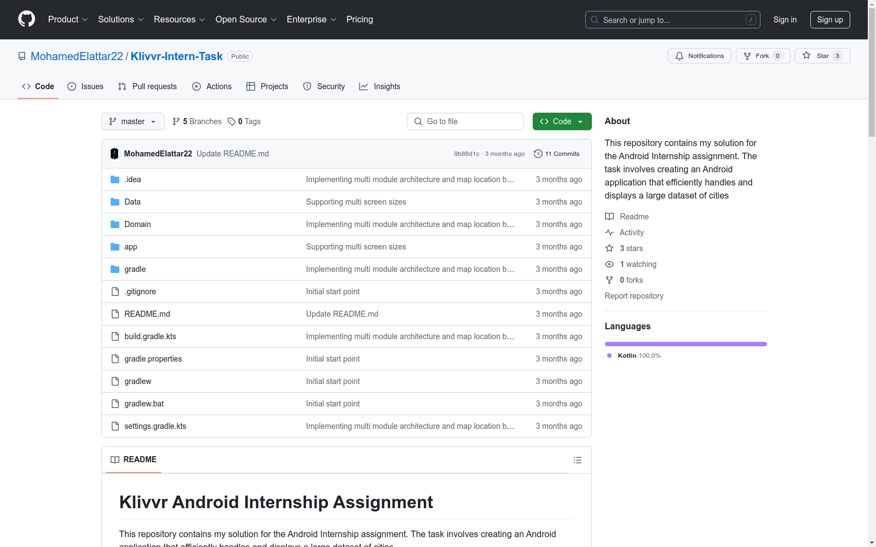Click the Go to file input
The width and height of the screenshot is (876, 547).
465,121
